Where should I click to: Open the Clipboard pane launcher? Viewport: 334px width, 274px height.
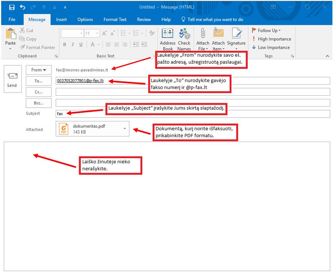[56, 56]
